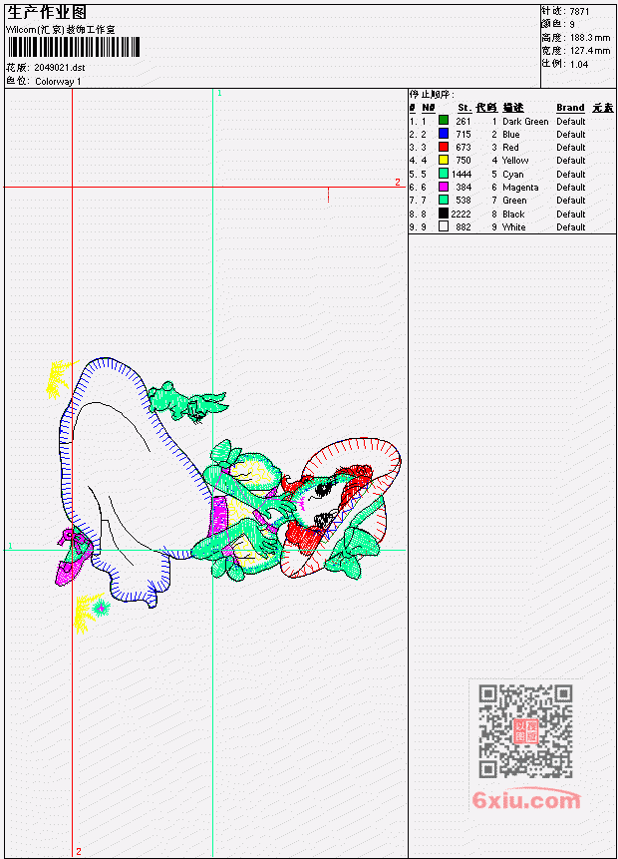Select the Blue description text

coord(511,135)
